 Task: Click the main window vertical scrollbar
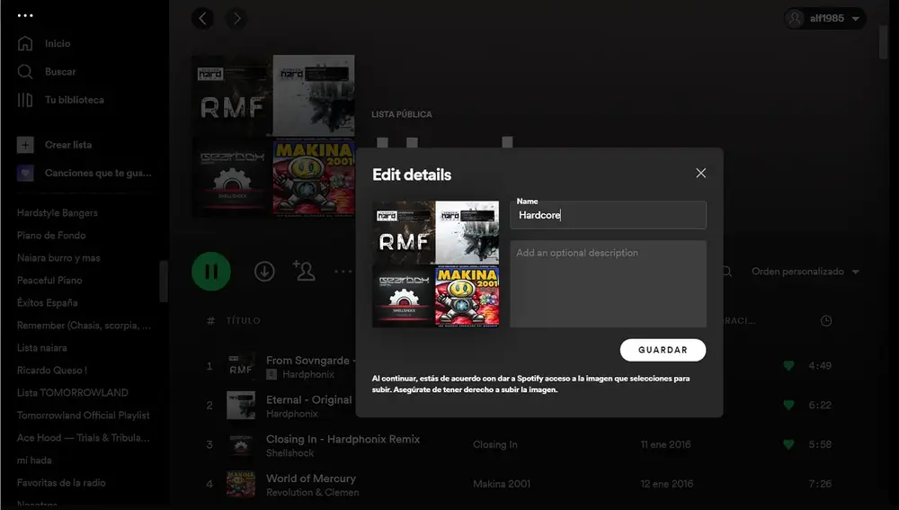pos(884,42)
